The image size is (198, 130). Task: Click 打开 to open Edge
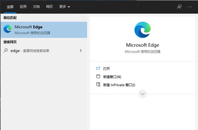(106, 69)
